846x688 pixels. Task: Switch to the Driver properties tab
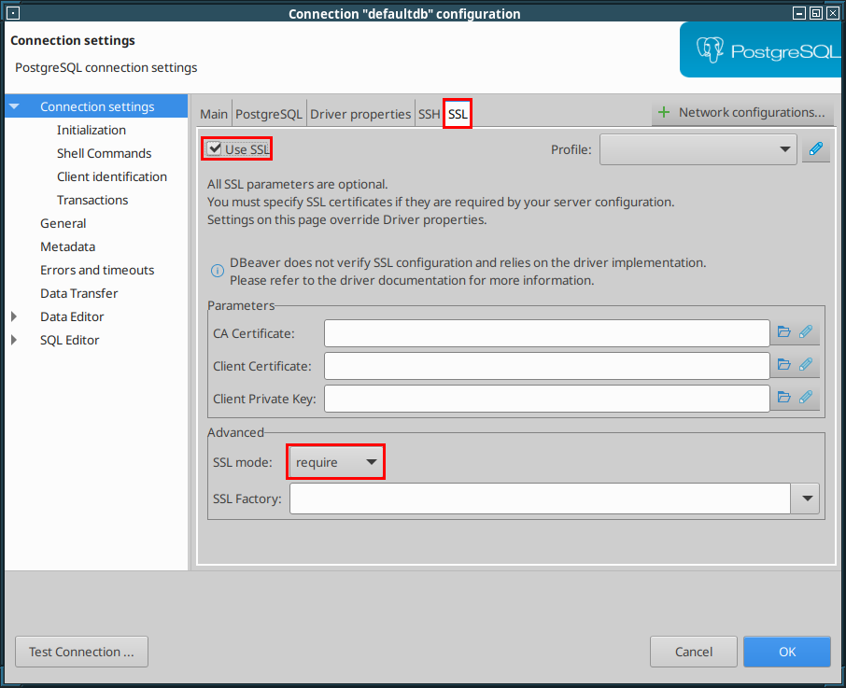coord(360,114)
